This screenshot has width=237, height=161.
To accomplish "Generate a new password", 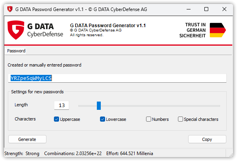I will coord(27,139).
